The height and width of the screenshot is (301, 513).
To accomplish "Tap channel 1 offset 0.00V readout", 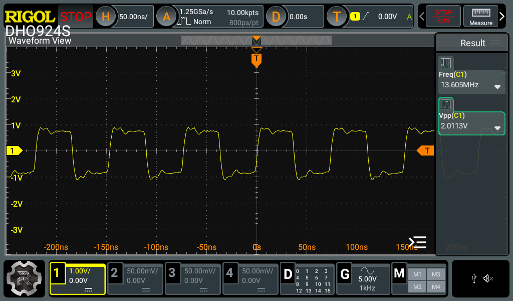I will [x=78, y=281].
